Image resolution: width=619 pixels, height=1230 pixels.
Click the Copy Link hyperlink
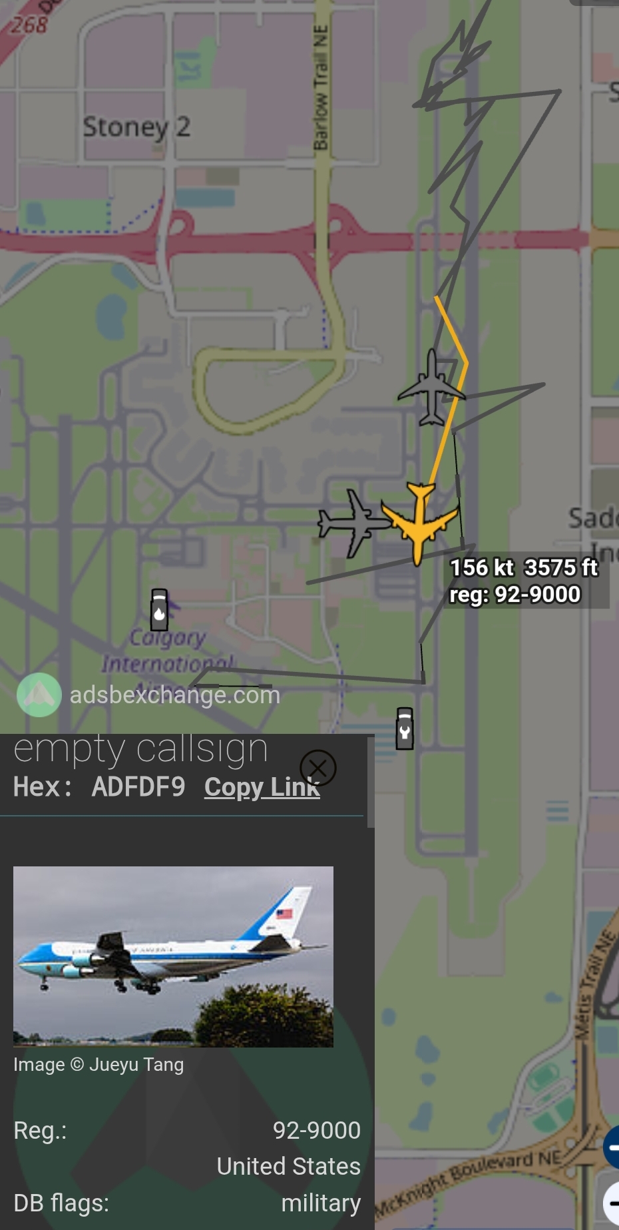coord(262,787)
